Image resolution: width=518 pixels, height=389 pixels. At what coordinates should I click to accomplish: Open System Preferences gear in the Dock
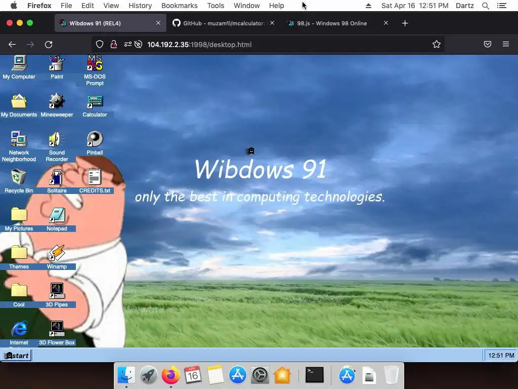(x=260, y=375)
